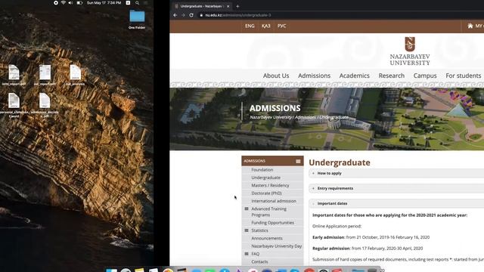484x272 pixels.
Task: Click 'Online Application period:' text
Action: point(337,227)
